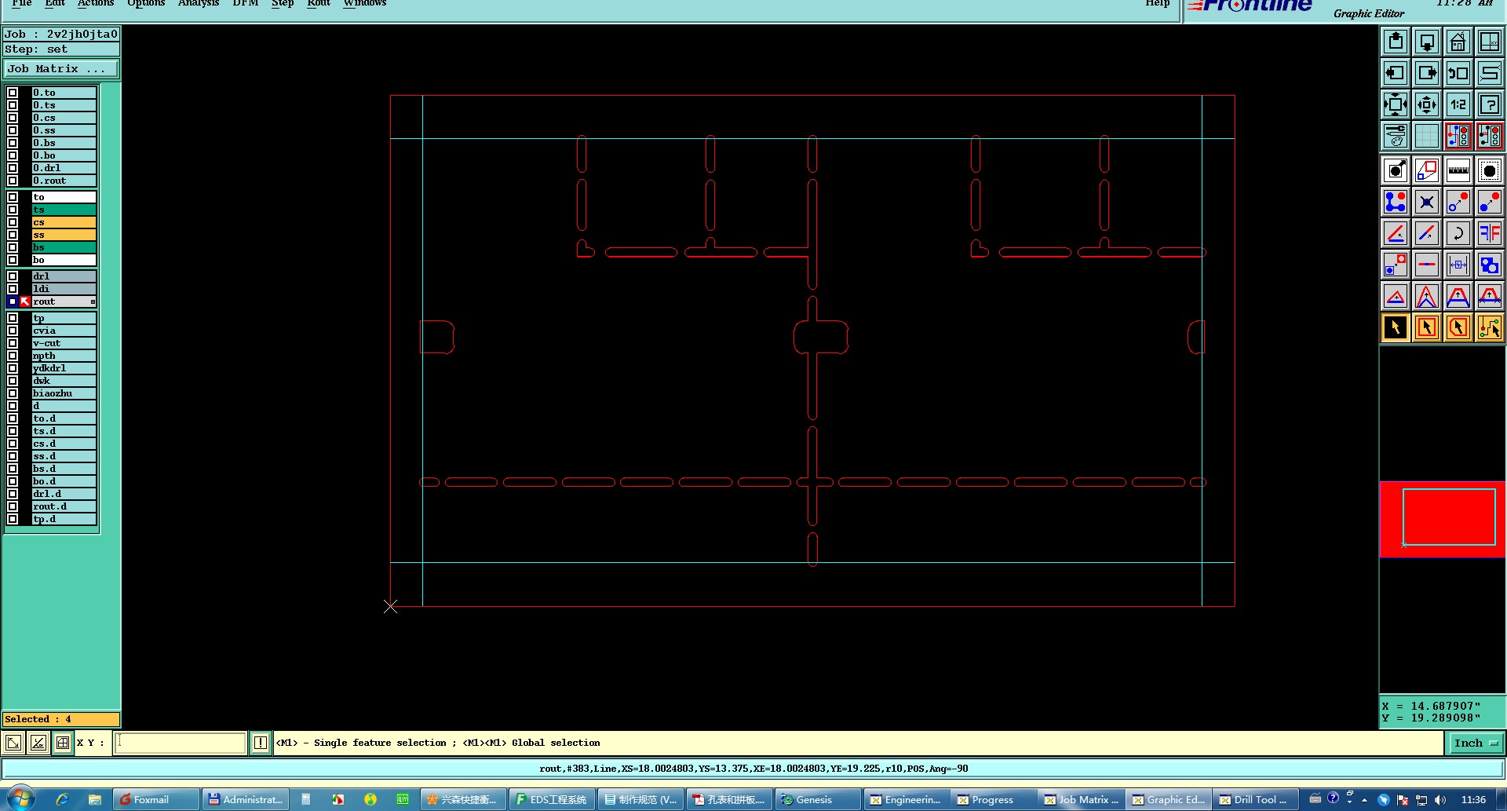
Task: Open the Rout menu
Action: (x=319, y=3)
